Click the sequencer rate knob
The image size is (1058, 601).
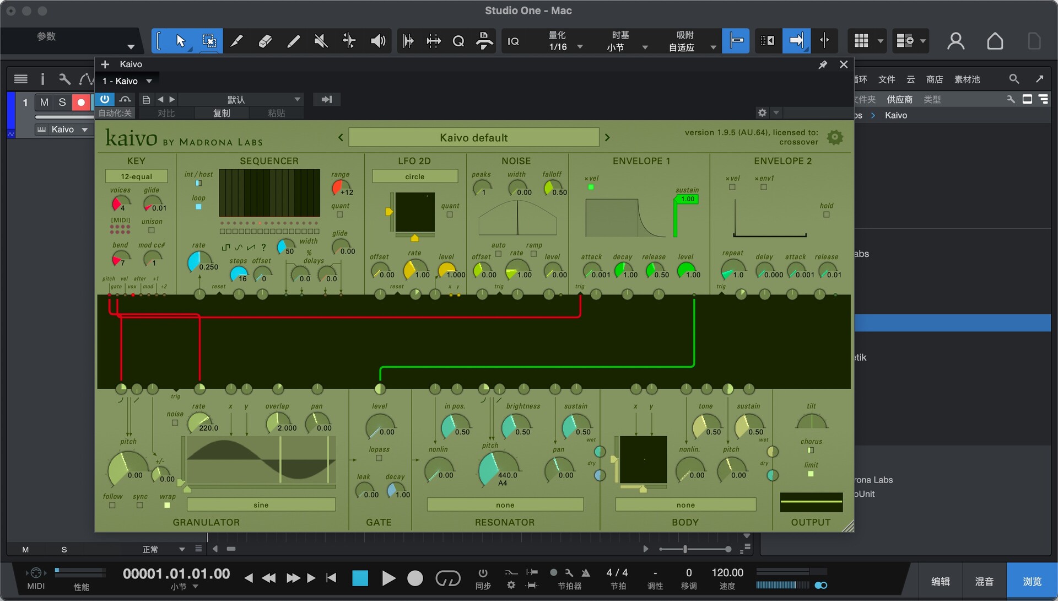point(198,262)
